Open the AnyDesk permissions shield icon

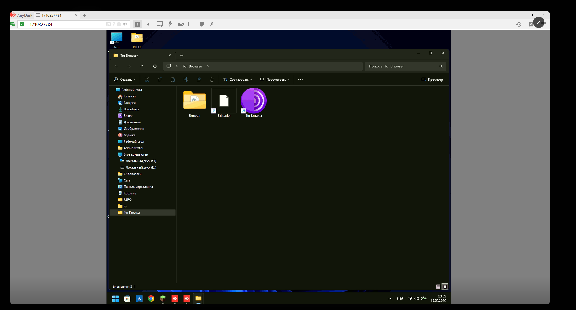202,24
